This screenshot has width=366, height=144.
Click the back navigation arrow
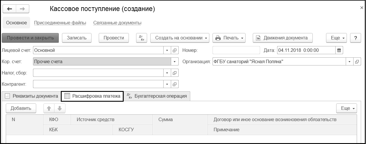(x=10, y=9)
